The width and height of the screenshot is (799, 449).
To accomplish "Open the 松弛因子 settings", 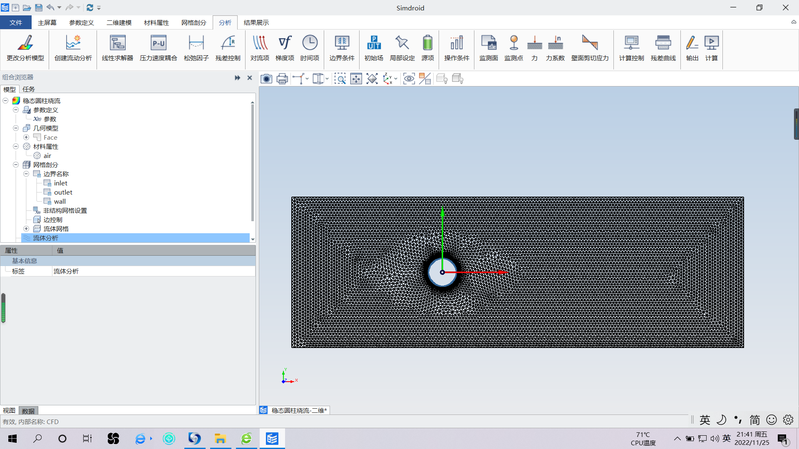I will (x=196, y=48).
